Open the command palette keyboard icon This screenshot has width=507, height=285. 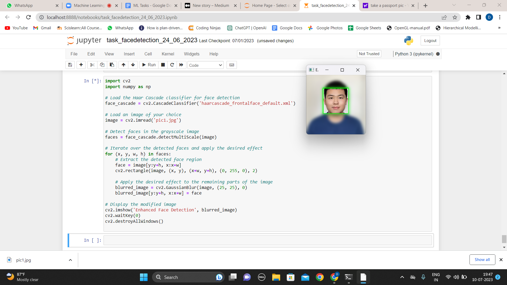232,65
